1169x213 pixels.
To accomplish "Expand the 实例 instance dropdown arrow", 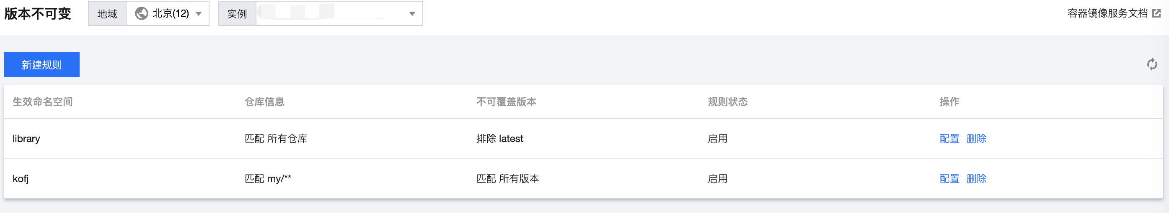I will [412, 13].
